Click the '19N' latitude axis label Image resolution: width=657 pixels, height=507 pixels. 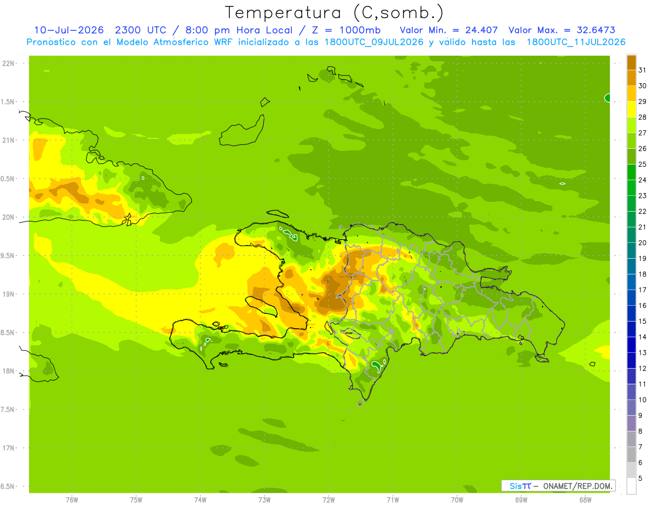tap(8, 294)
